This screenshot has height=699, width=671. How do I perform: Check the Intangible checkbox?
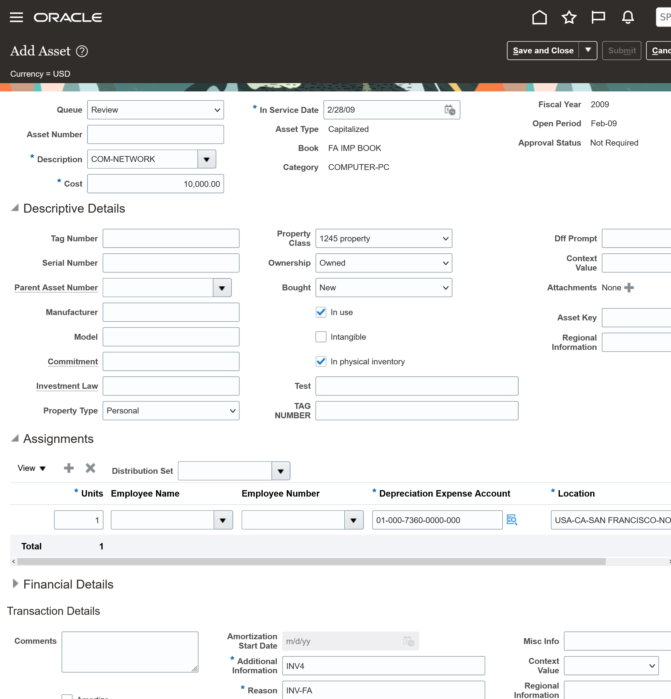tap(321, 337)
